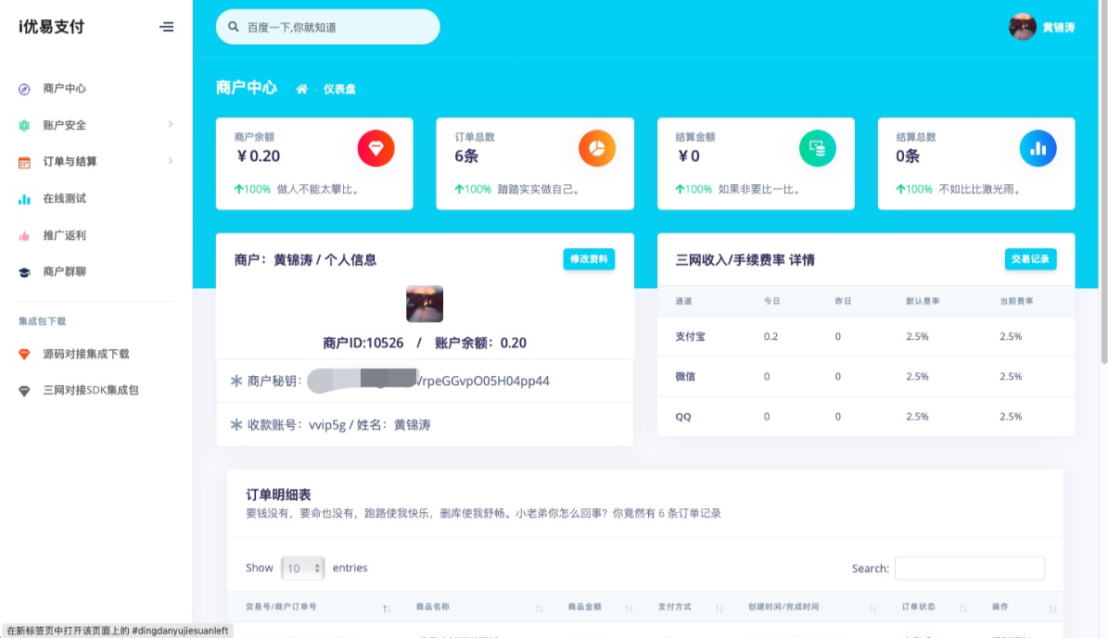The width and height of the screenshot is (1108, 638).
Task: Open the Show 10 entries dropdown
Action: click(304, 568)
